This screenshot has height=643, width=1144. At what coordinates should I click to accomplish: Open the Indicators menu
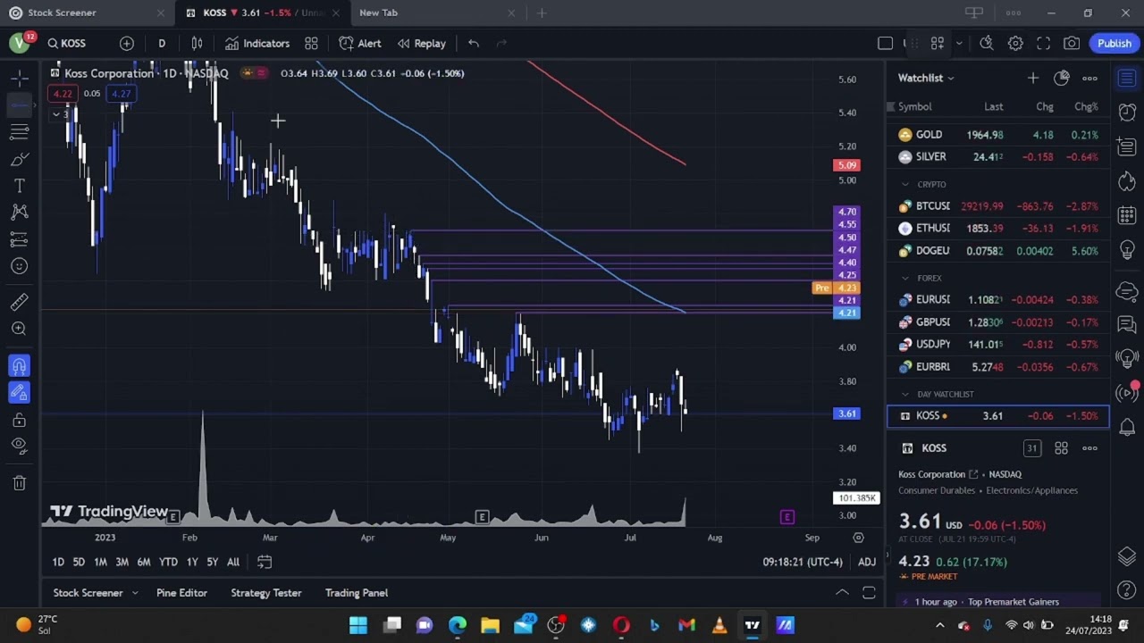point(257,43)
